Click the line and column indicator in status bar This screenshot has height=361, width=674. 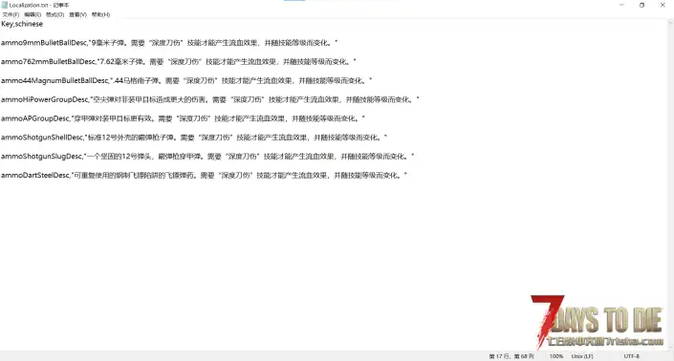511,356
